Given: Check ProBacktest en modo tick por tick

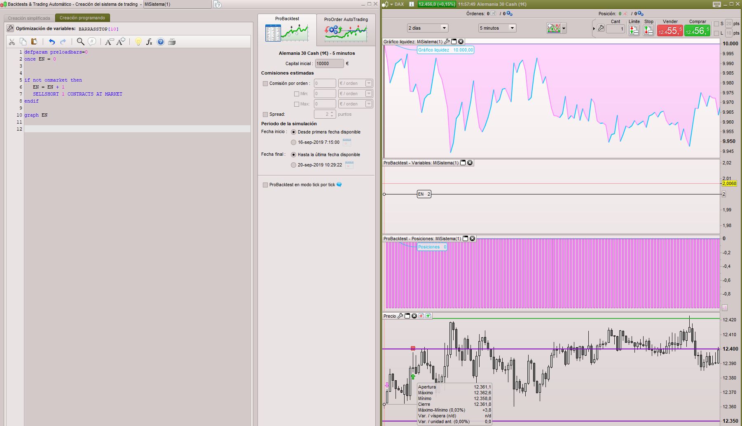Looking at the screenshot, I should 265,185.
